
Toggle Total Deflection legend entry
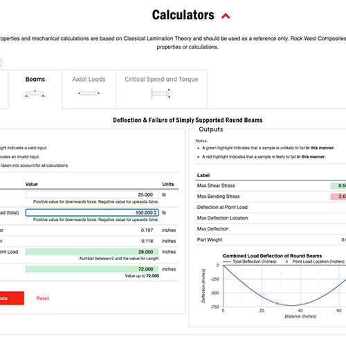pos(250,262)
